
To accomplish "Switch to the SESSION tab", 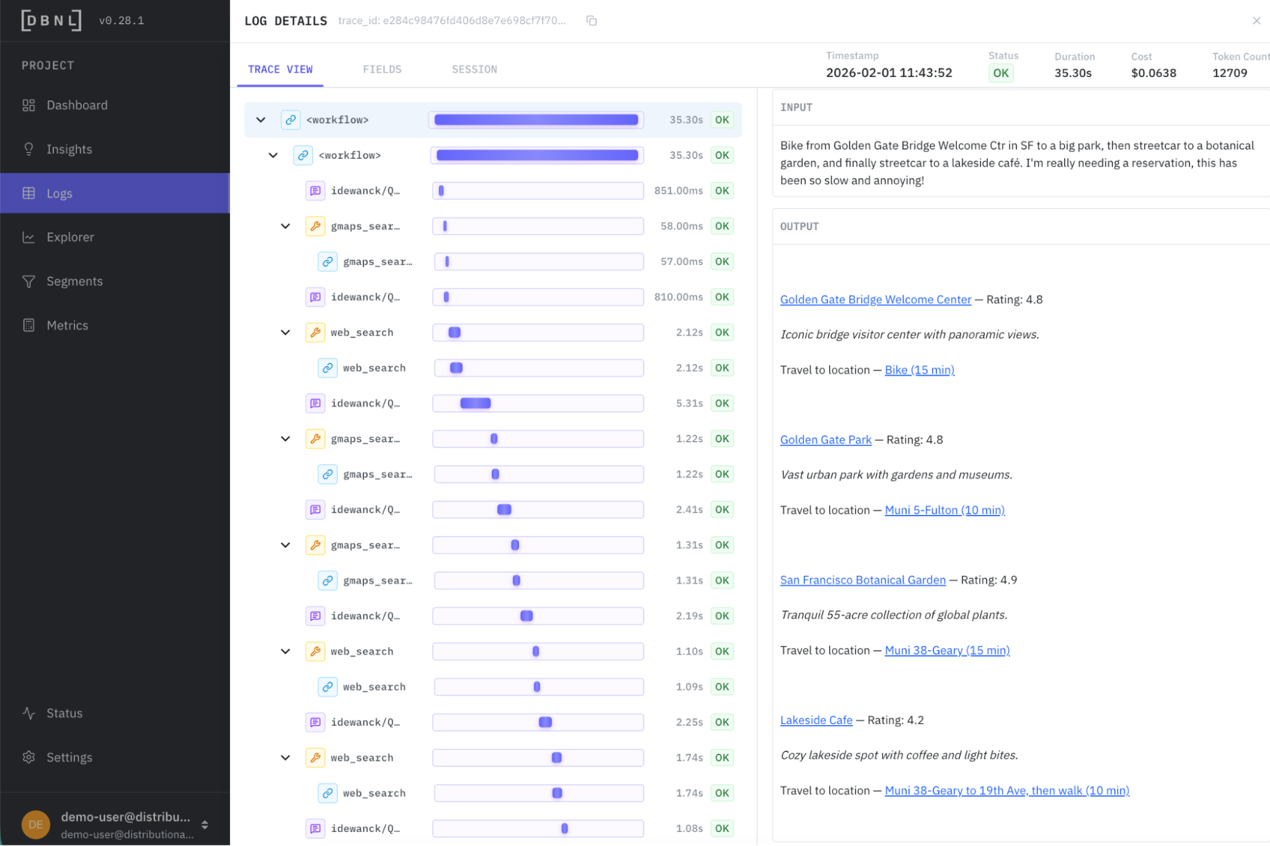I will [x=474, y=69].
